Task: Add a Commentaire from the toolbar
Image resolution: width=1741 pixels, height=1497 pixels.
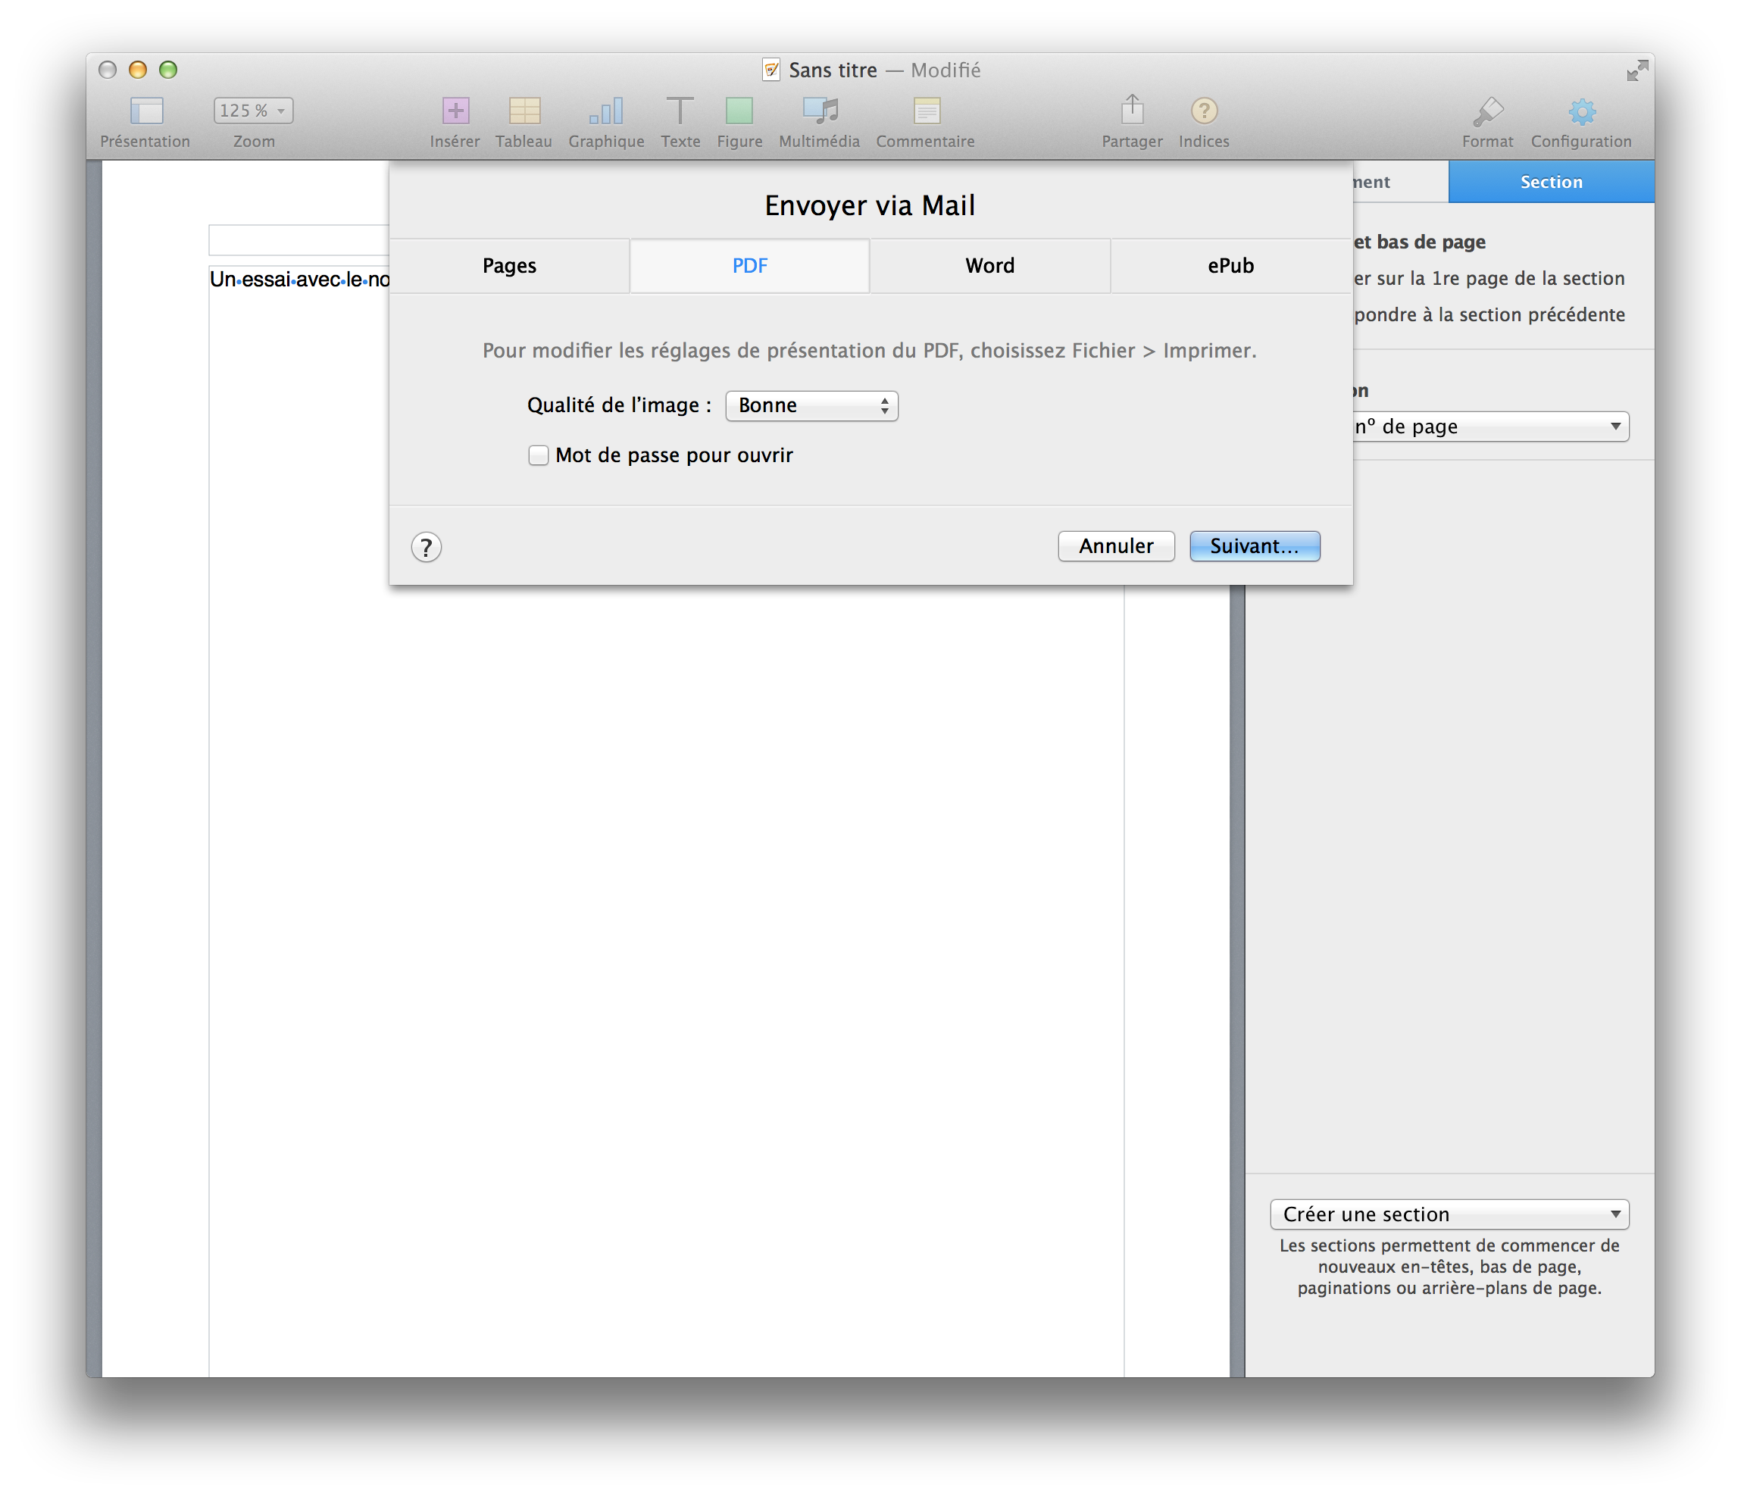Action: (926, 111)
